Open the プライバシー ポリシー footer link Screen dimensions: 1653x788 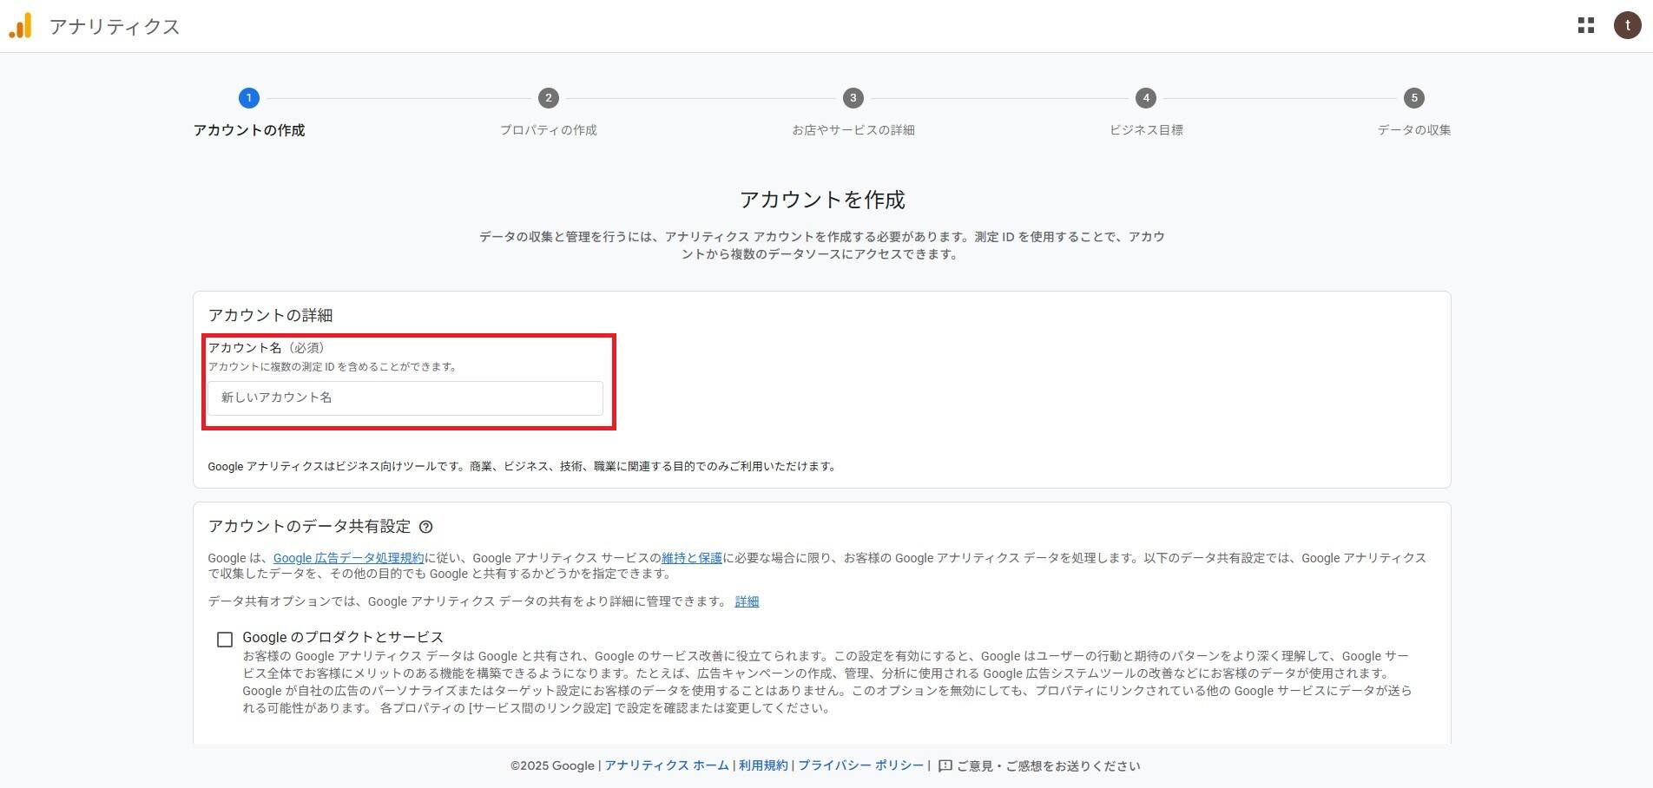(861, 765)
